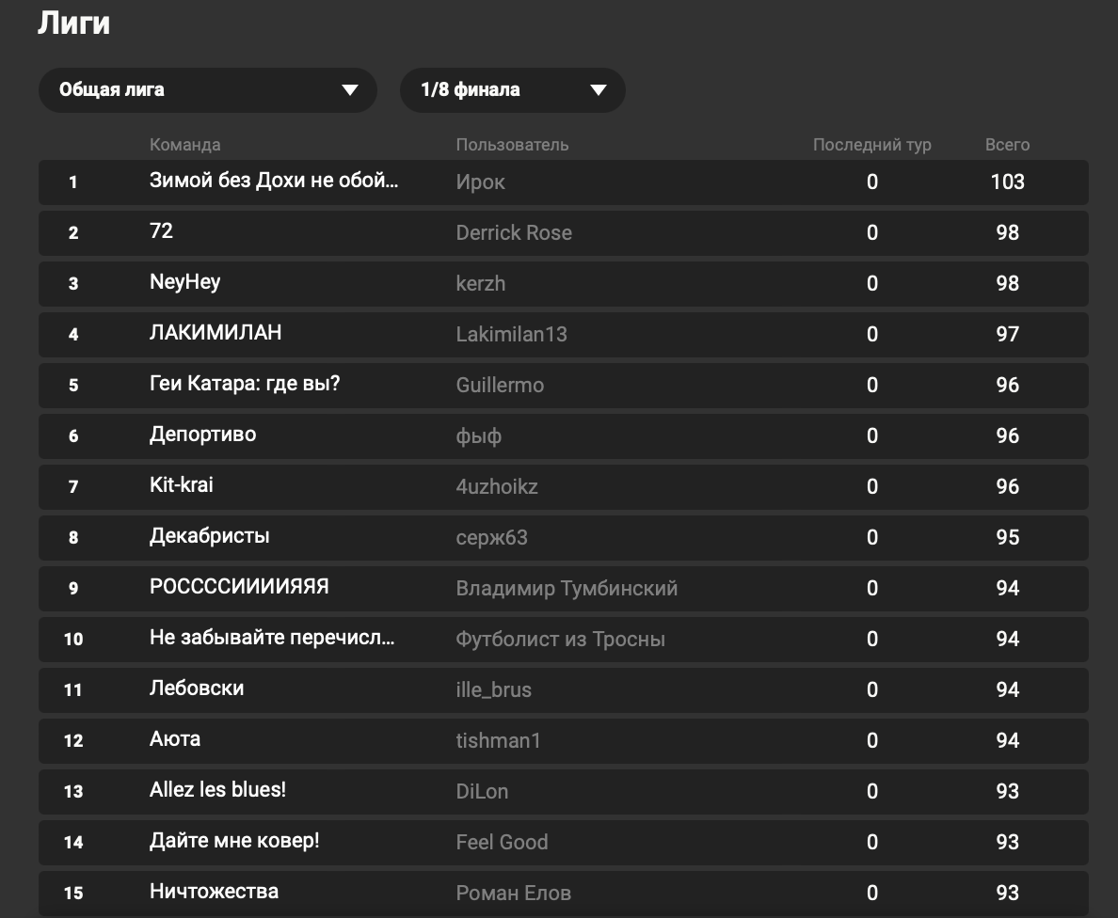Open user Lakimilan13 profile
The height and width of the screenshot is (918, 1118).
click(x=511, y=334)
